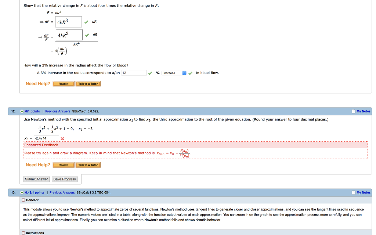Click the dF input box containing 4kR³
Screen dimensions: 376x235
click(x=68, y=22)
